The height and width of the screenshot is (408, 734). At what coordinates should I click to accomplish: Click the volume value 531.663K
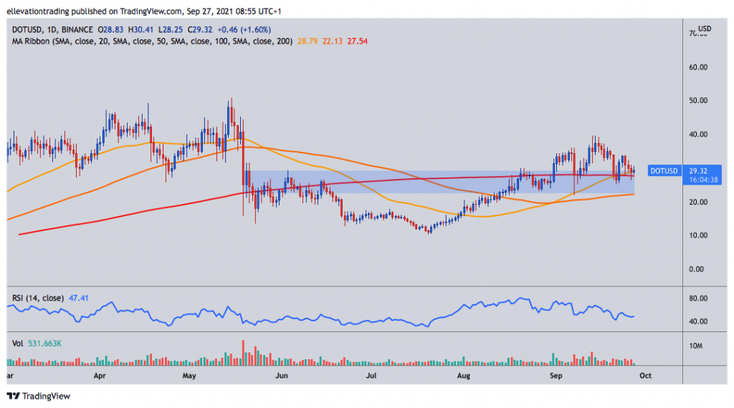coord(44,344)
